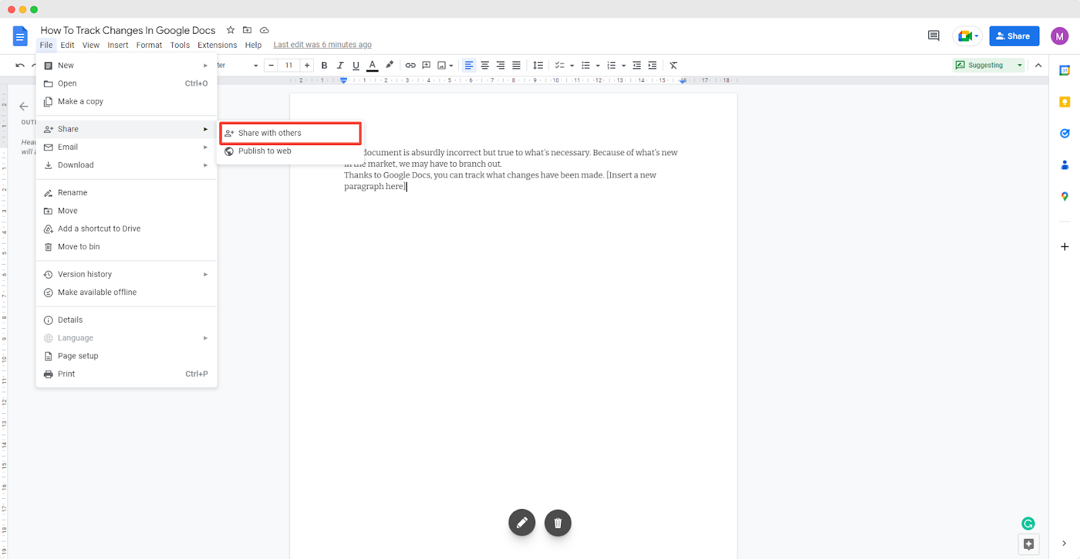Expand the Download submenu
This screenshot has width=1080, height=559.
126,165
